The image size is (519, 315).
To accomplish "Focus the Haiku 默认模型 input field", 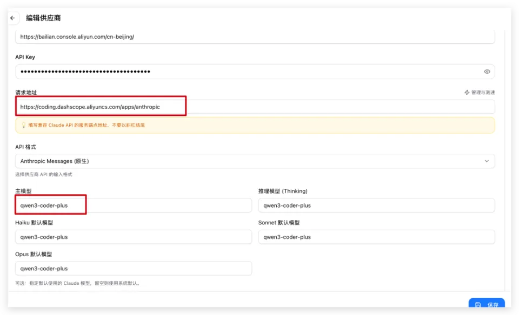I will (134, 237).
